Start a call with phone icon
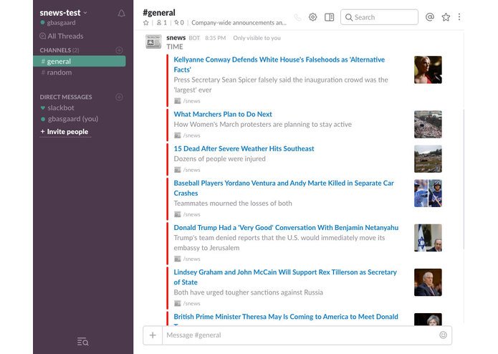 tap(297, 17)
